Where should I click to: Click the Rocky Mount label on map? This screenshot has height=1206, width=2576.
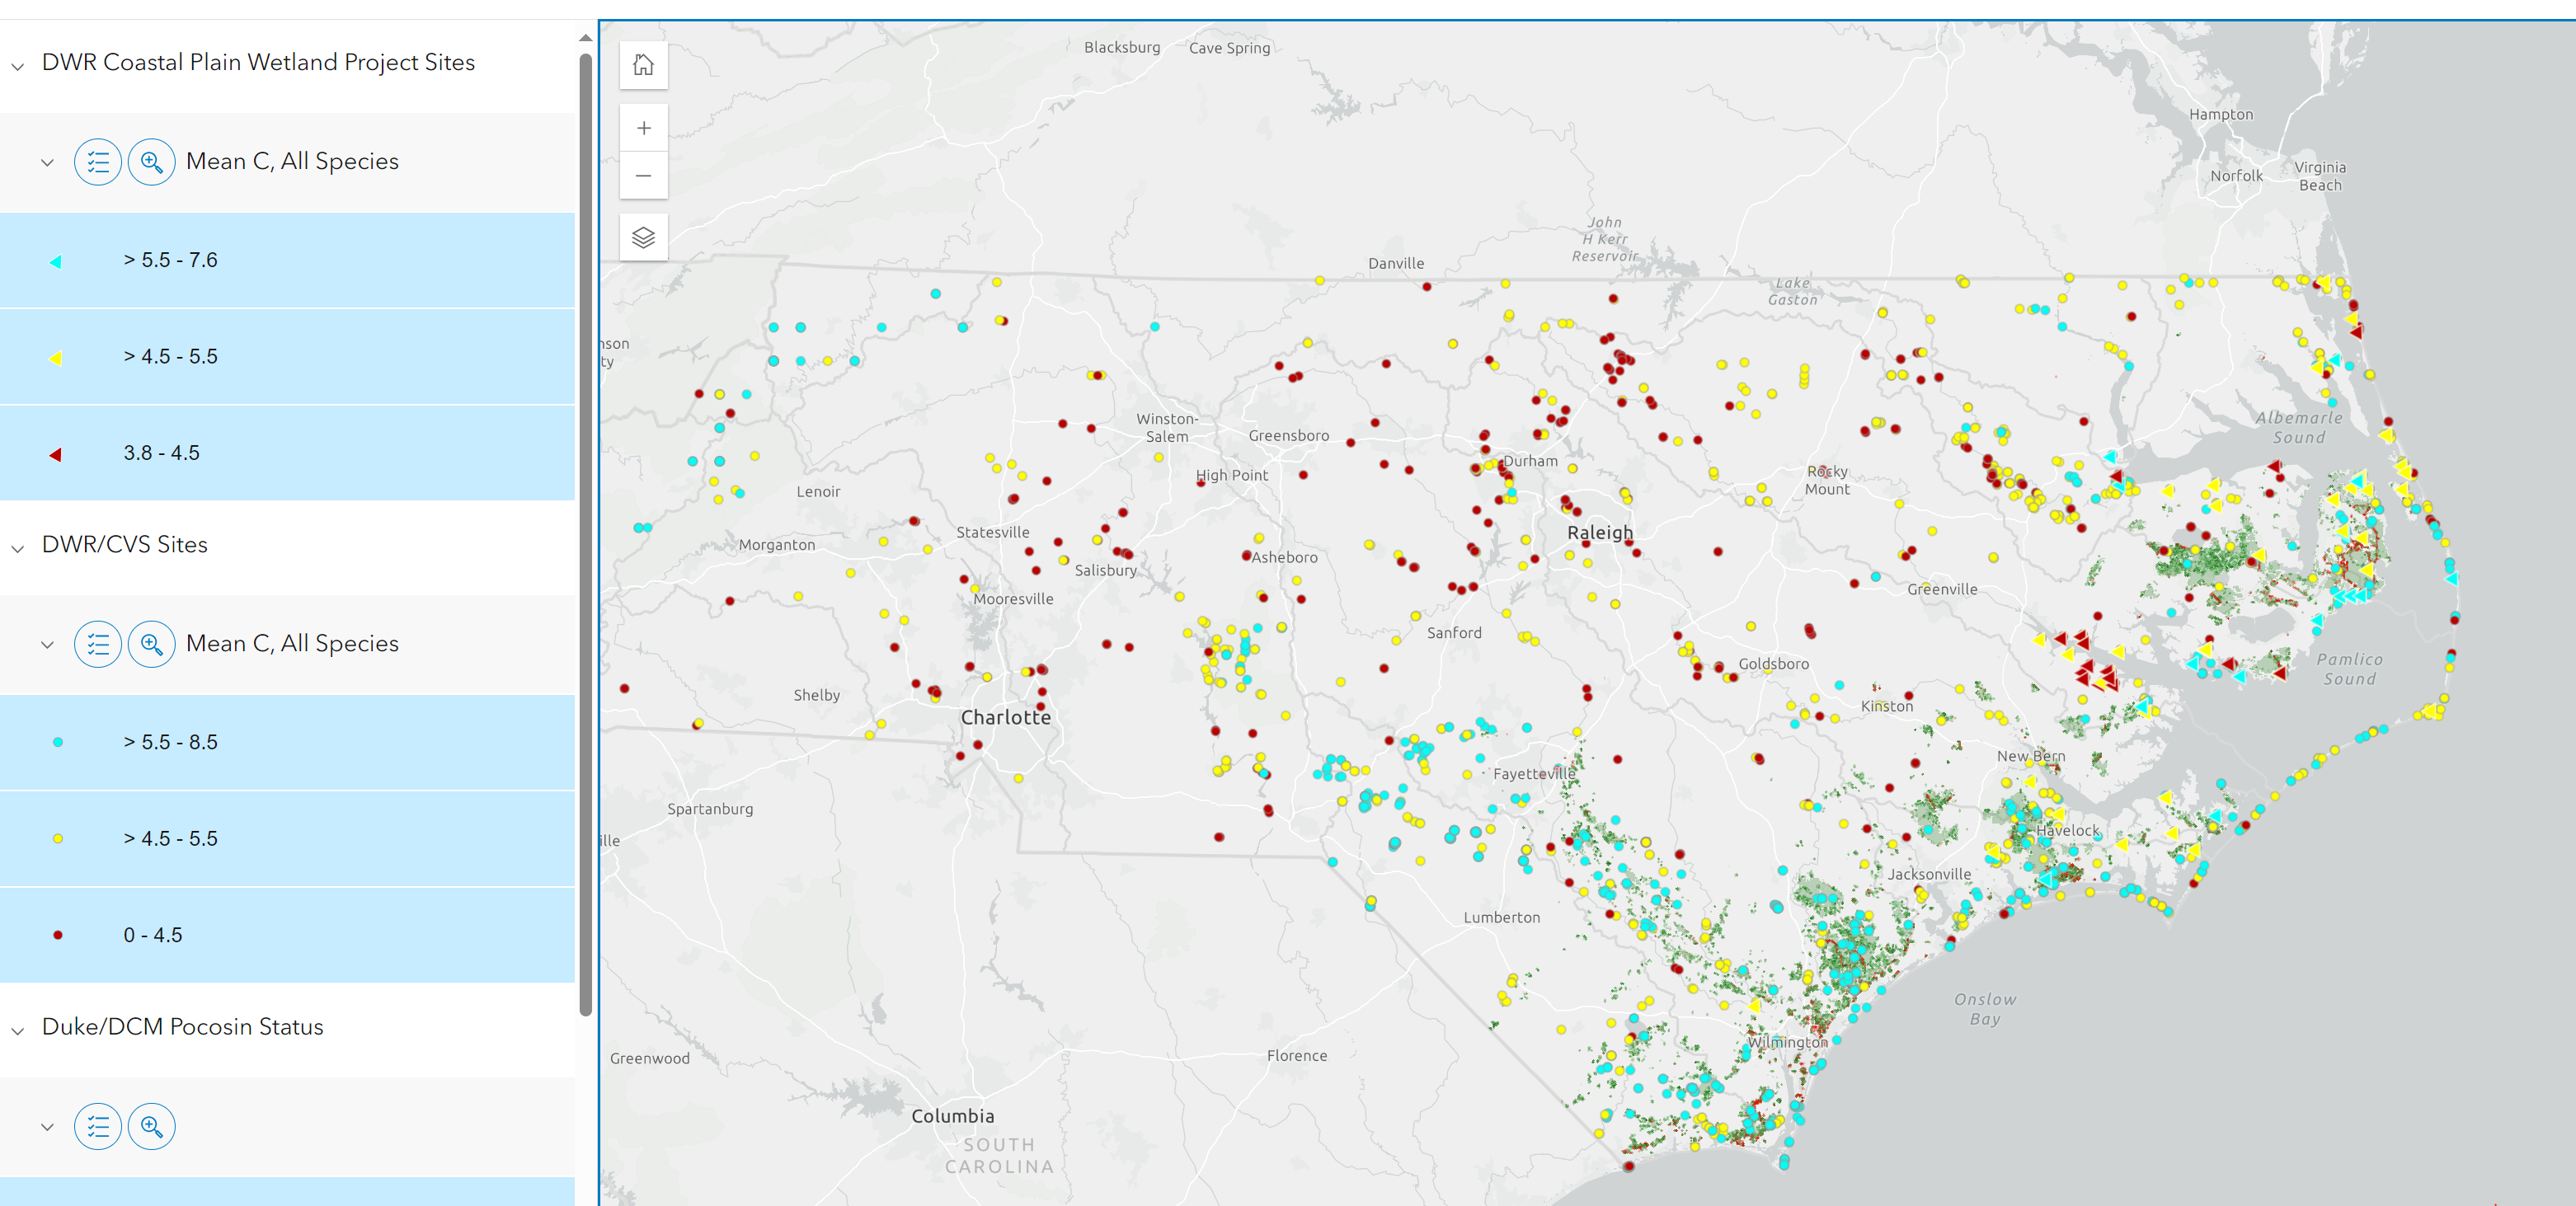point(1827,480)
